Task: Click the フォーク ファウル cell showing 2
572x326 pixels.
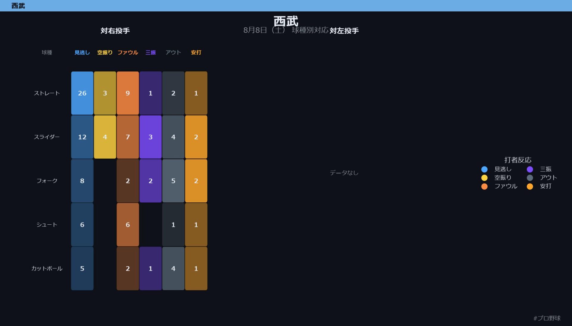Action: point(128,181)
